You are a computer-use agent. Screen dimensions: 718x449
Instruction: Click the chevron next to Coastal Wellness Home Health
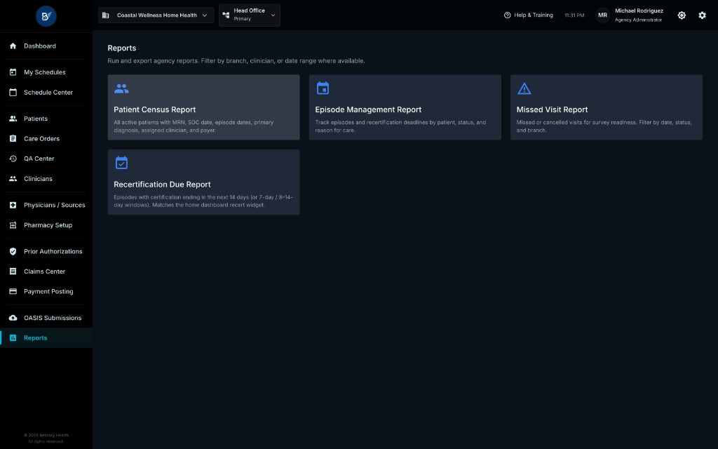point(205,15)
